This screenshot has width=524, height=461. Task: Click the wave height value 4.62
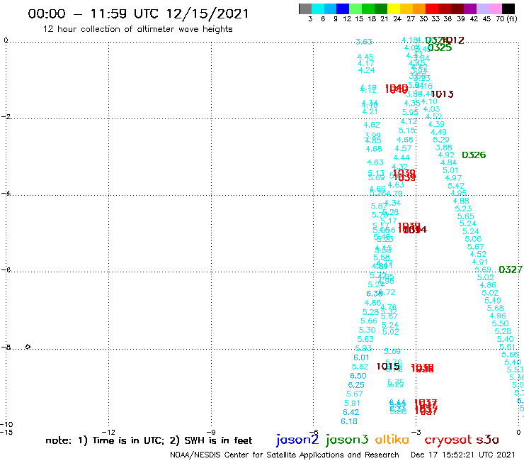(x=372, y=125)
